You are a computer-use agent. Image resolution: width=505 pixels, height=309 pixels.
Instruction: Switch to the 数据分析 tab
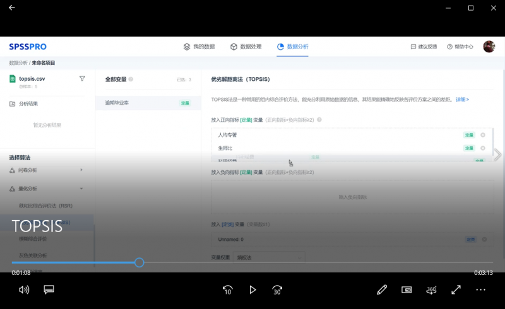pos(292,47)
